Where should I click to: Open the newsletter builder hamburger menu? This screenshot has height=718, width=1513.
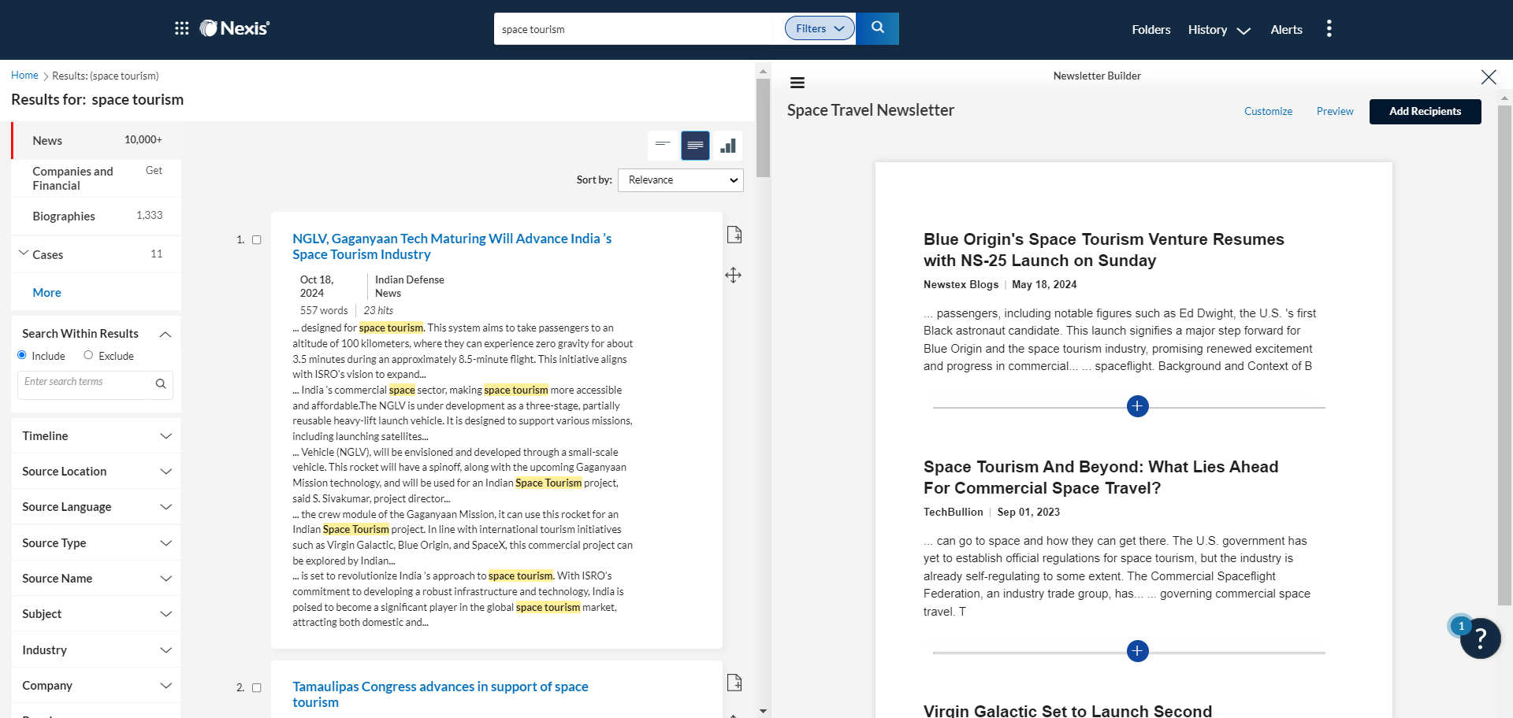[x=797, y=83]
